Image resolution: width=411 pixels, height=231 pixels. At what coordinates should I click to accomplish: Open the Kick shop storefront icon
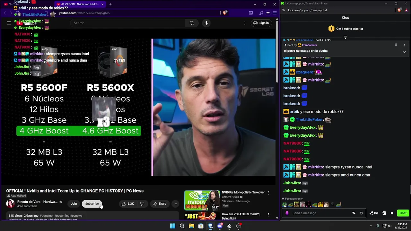coord(384,213)
